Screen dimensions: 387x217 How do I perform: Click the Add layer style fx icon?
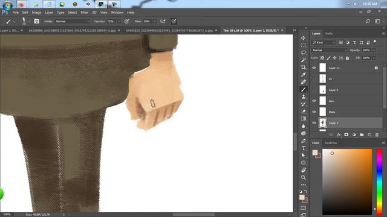339,135
